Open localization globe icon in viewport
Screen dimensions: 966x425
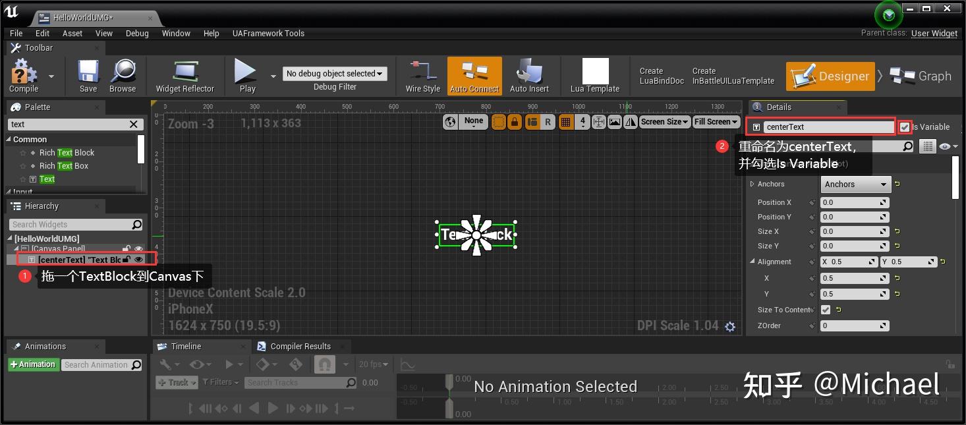click(x=450, y=122)
